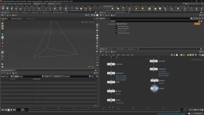Open the Main radial menu dropdown
204x115 pixels.
(x=55, y=4)
